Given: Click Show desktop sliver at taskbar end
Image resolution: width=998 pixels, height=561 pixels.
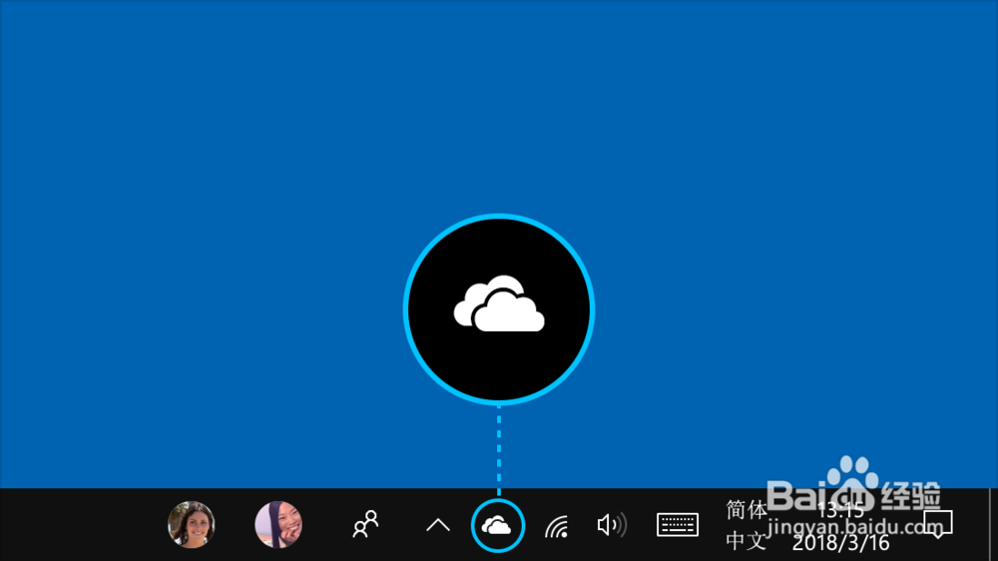Looking at the screenshot, I should coord(993,525).
